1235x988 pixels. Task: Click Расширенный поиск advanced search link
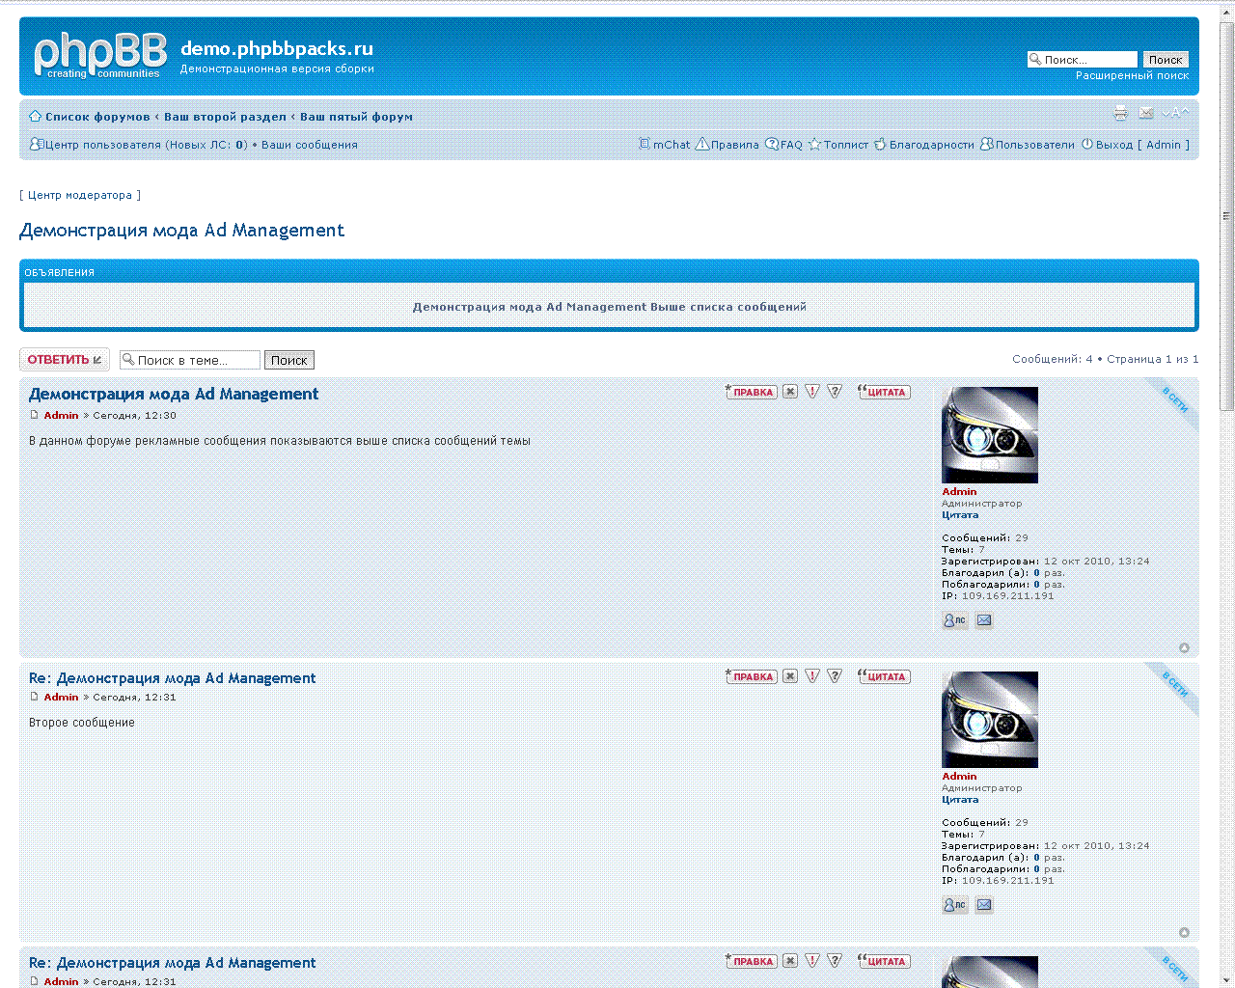(x=1133, y=75)
